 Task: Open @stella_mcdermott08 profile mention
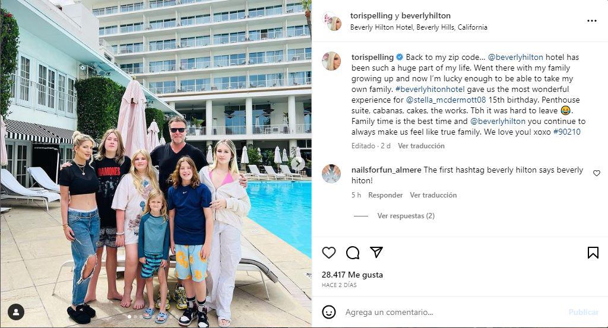click(x=446, y=100)
